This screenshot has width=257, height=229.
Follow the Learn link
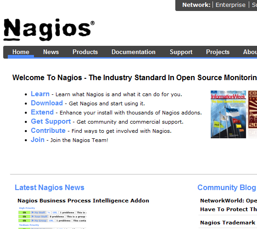pyautogui.click(x=40, y=94)
